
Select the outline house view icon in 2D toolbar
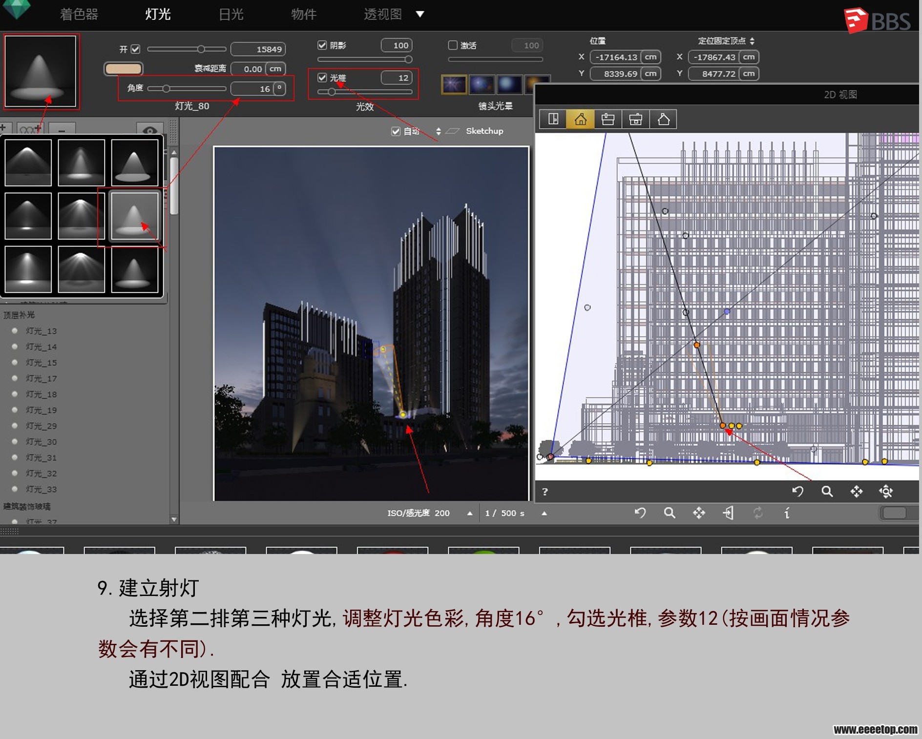pos(663,119)
